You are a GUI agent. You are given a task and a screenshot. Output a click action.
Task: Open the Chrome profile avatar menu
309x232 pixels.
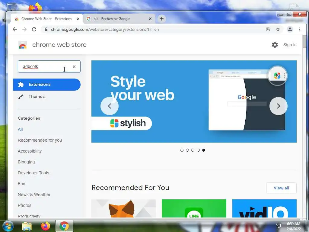(290, 29)
